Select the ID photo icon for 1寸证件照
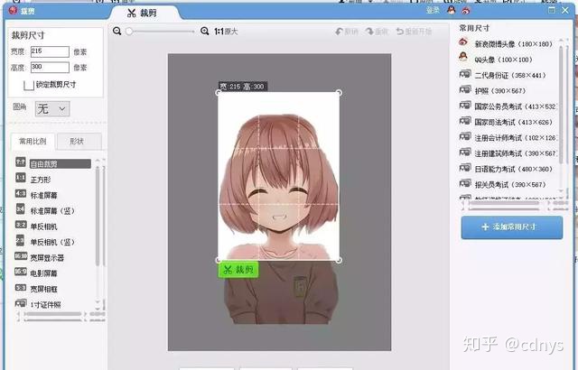Viewport: 578px width, 370px height. tap(21, 303)
